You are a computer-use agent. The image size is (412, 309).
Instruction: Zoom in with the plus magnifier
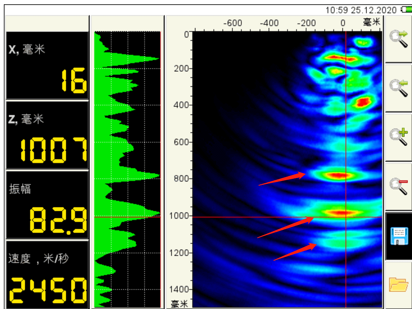click(398, 137)
